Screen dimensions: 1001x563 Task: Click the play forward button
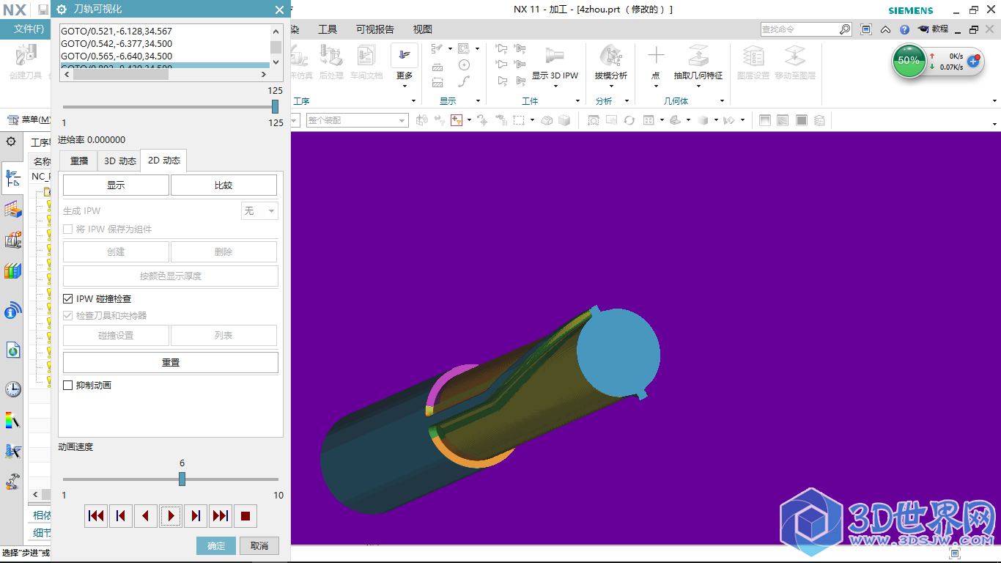point(171,516)
